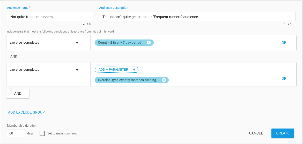
Task: Remove the "Count > 2 in any 7 day period" chip
Action: click(x=149, y=43)
